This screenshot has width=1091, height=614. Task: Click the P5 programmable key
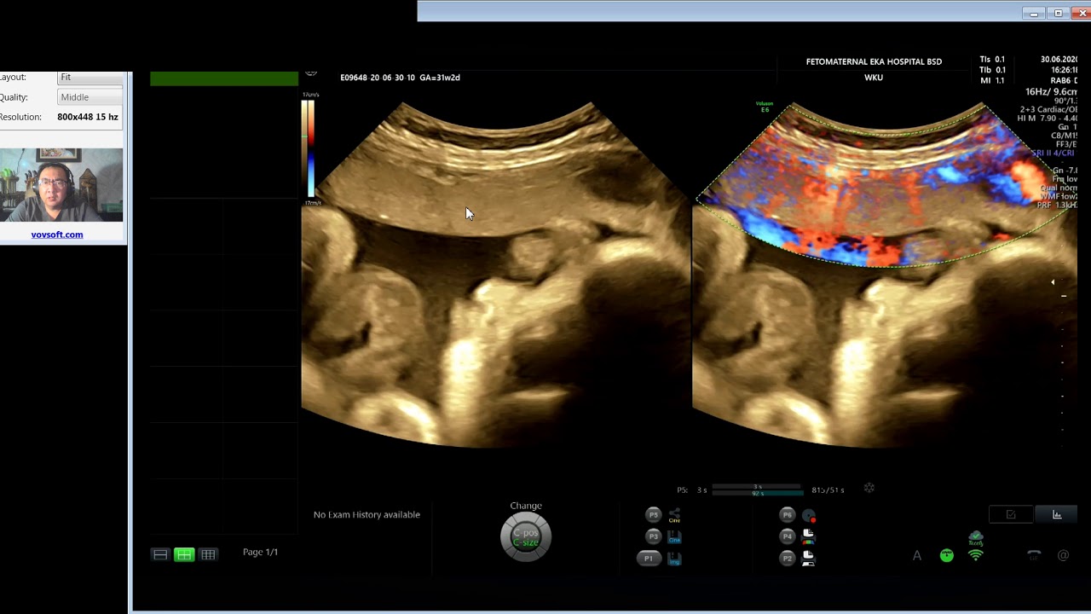654,514
